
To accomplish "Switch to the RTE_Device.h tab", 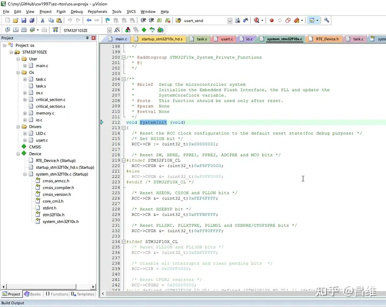I will coord(324,39).
